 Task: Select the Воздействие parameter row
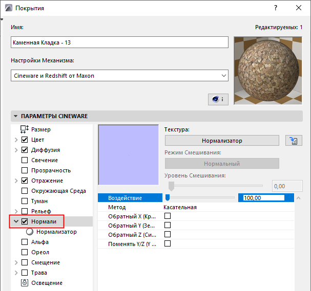coord(196,198)
